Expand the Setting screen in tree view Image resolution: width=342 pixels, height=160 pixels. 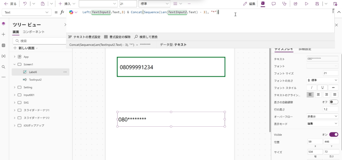click(15, 87)
